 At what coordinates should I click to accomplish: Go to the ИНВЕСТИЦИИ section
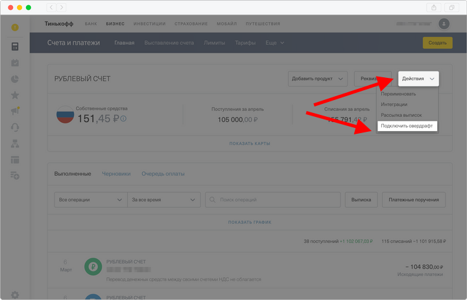(x=150, y=24)
